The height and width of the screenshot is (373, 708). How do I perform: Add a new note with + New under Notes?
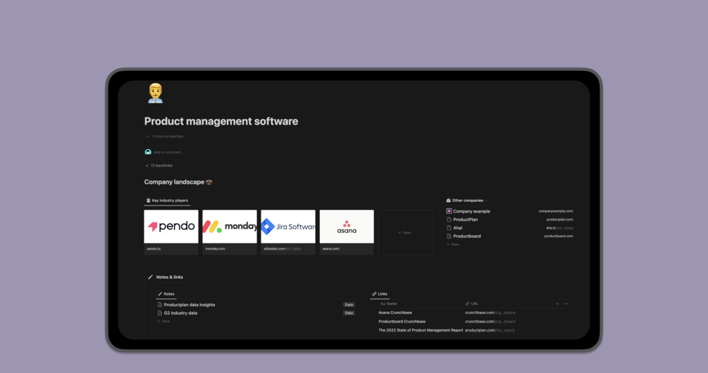tap(163, 321)
